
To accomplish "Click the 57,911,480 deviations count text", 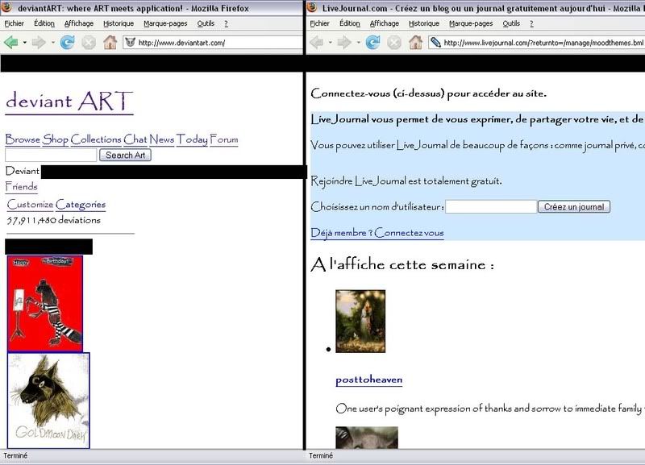I will click(53, 220).
